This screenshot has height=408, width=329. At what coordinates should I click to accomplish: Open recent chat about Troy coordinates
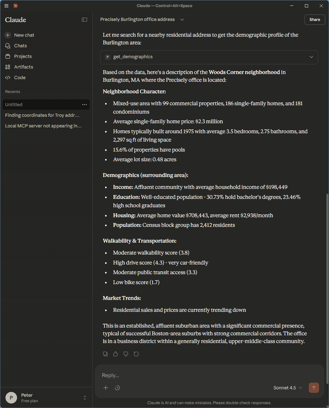coord(42,115)
